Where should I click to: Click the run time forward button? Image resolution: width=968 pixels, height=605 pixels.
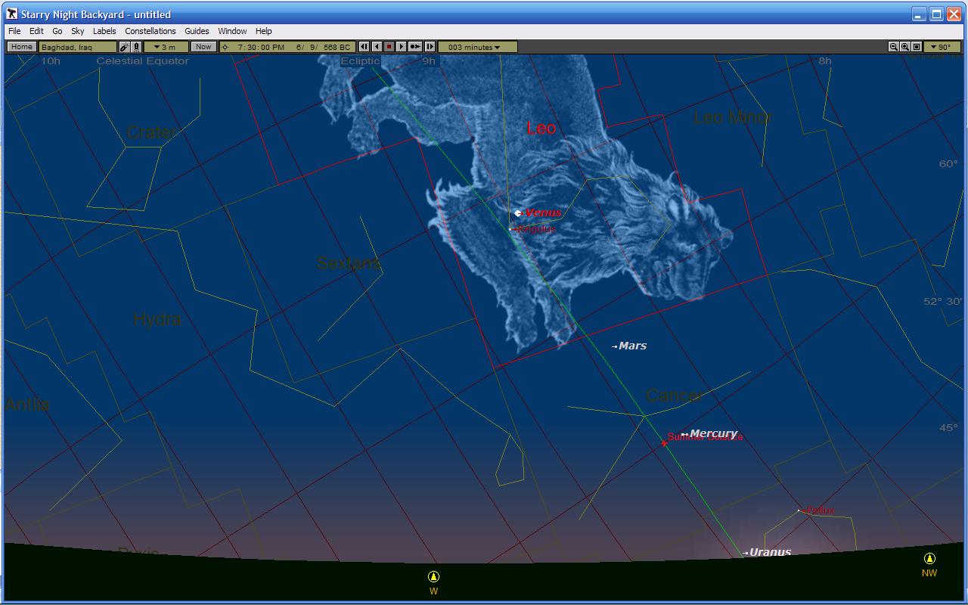(x=402, y=47)
